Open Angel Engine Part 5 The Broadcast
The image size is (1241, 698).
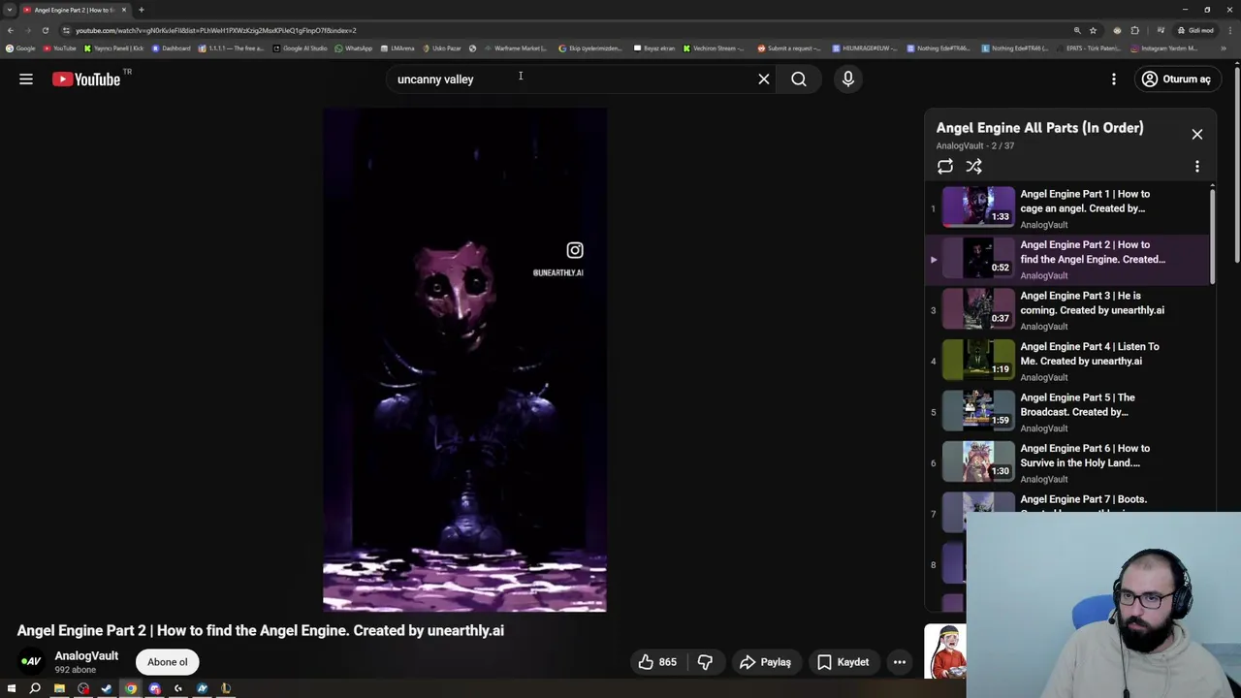[x=1067, y=412]
